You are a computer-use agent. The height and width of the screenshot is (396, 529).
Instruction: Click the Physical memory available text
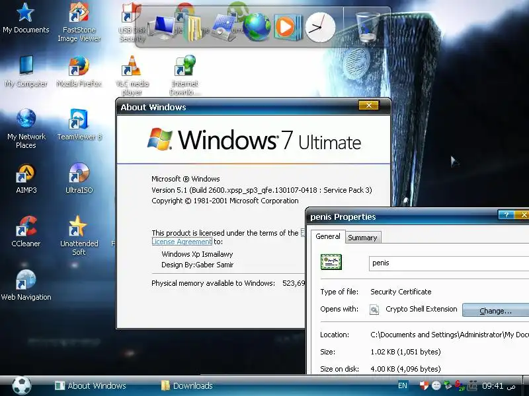tap(213, 284)
